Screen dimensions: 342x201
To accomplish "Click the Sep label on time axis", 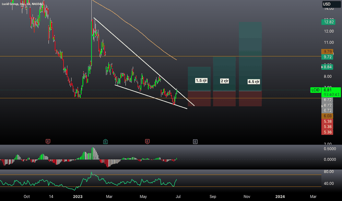I will 213,197.
